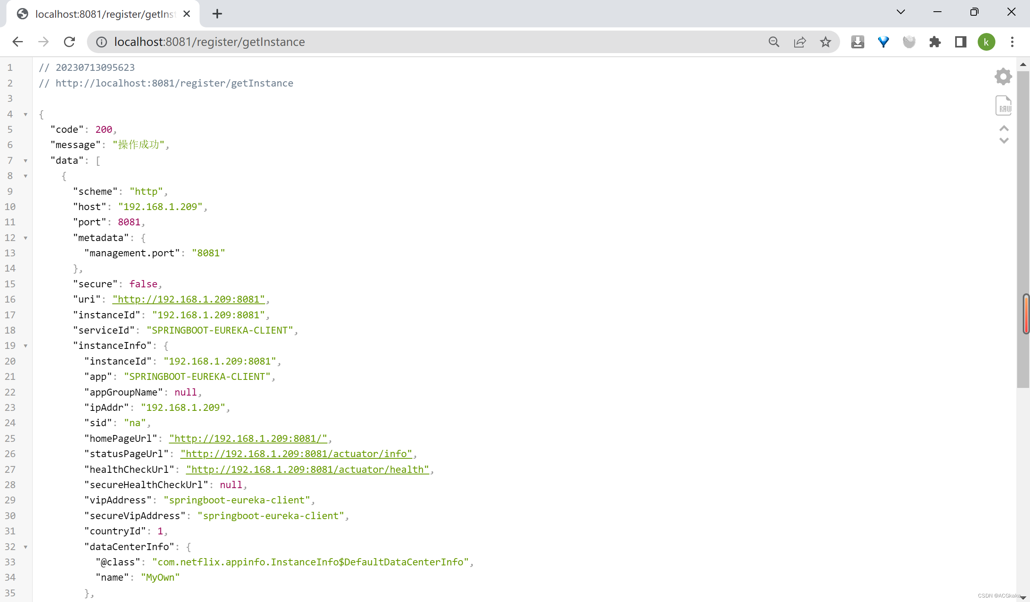Click the healthCheckUrl link on line 27

[x=307, y=470]
